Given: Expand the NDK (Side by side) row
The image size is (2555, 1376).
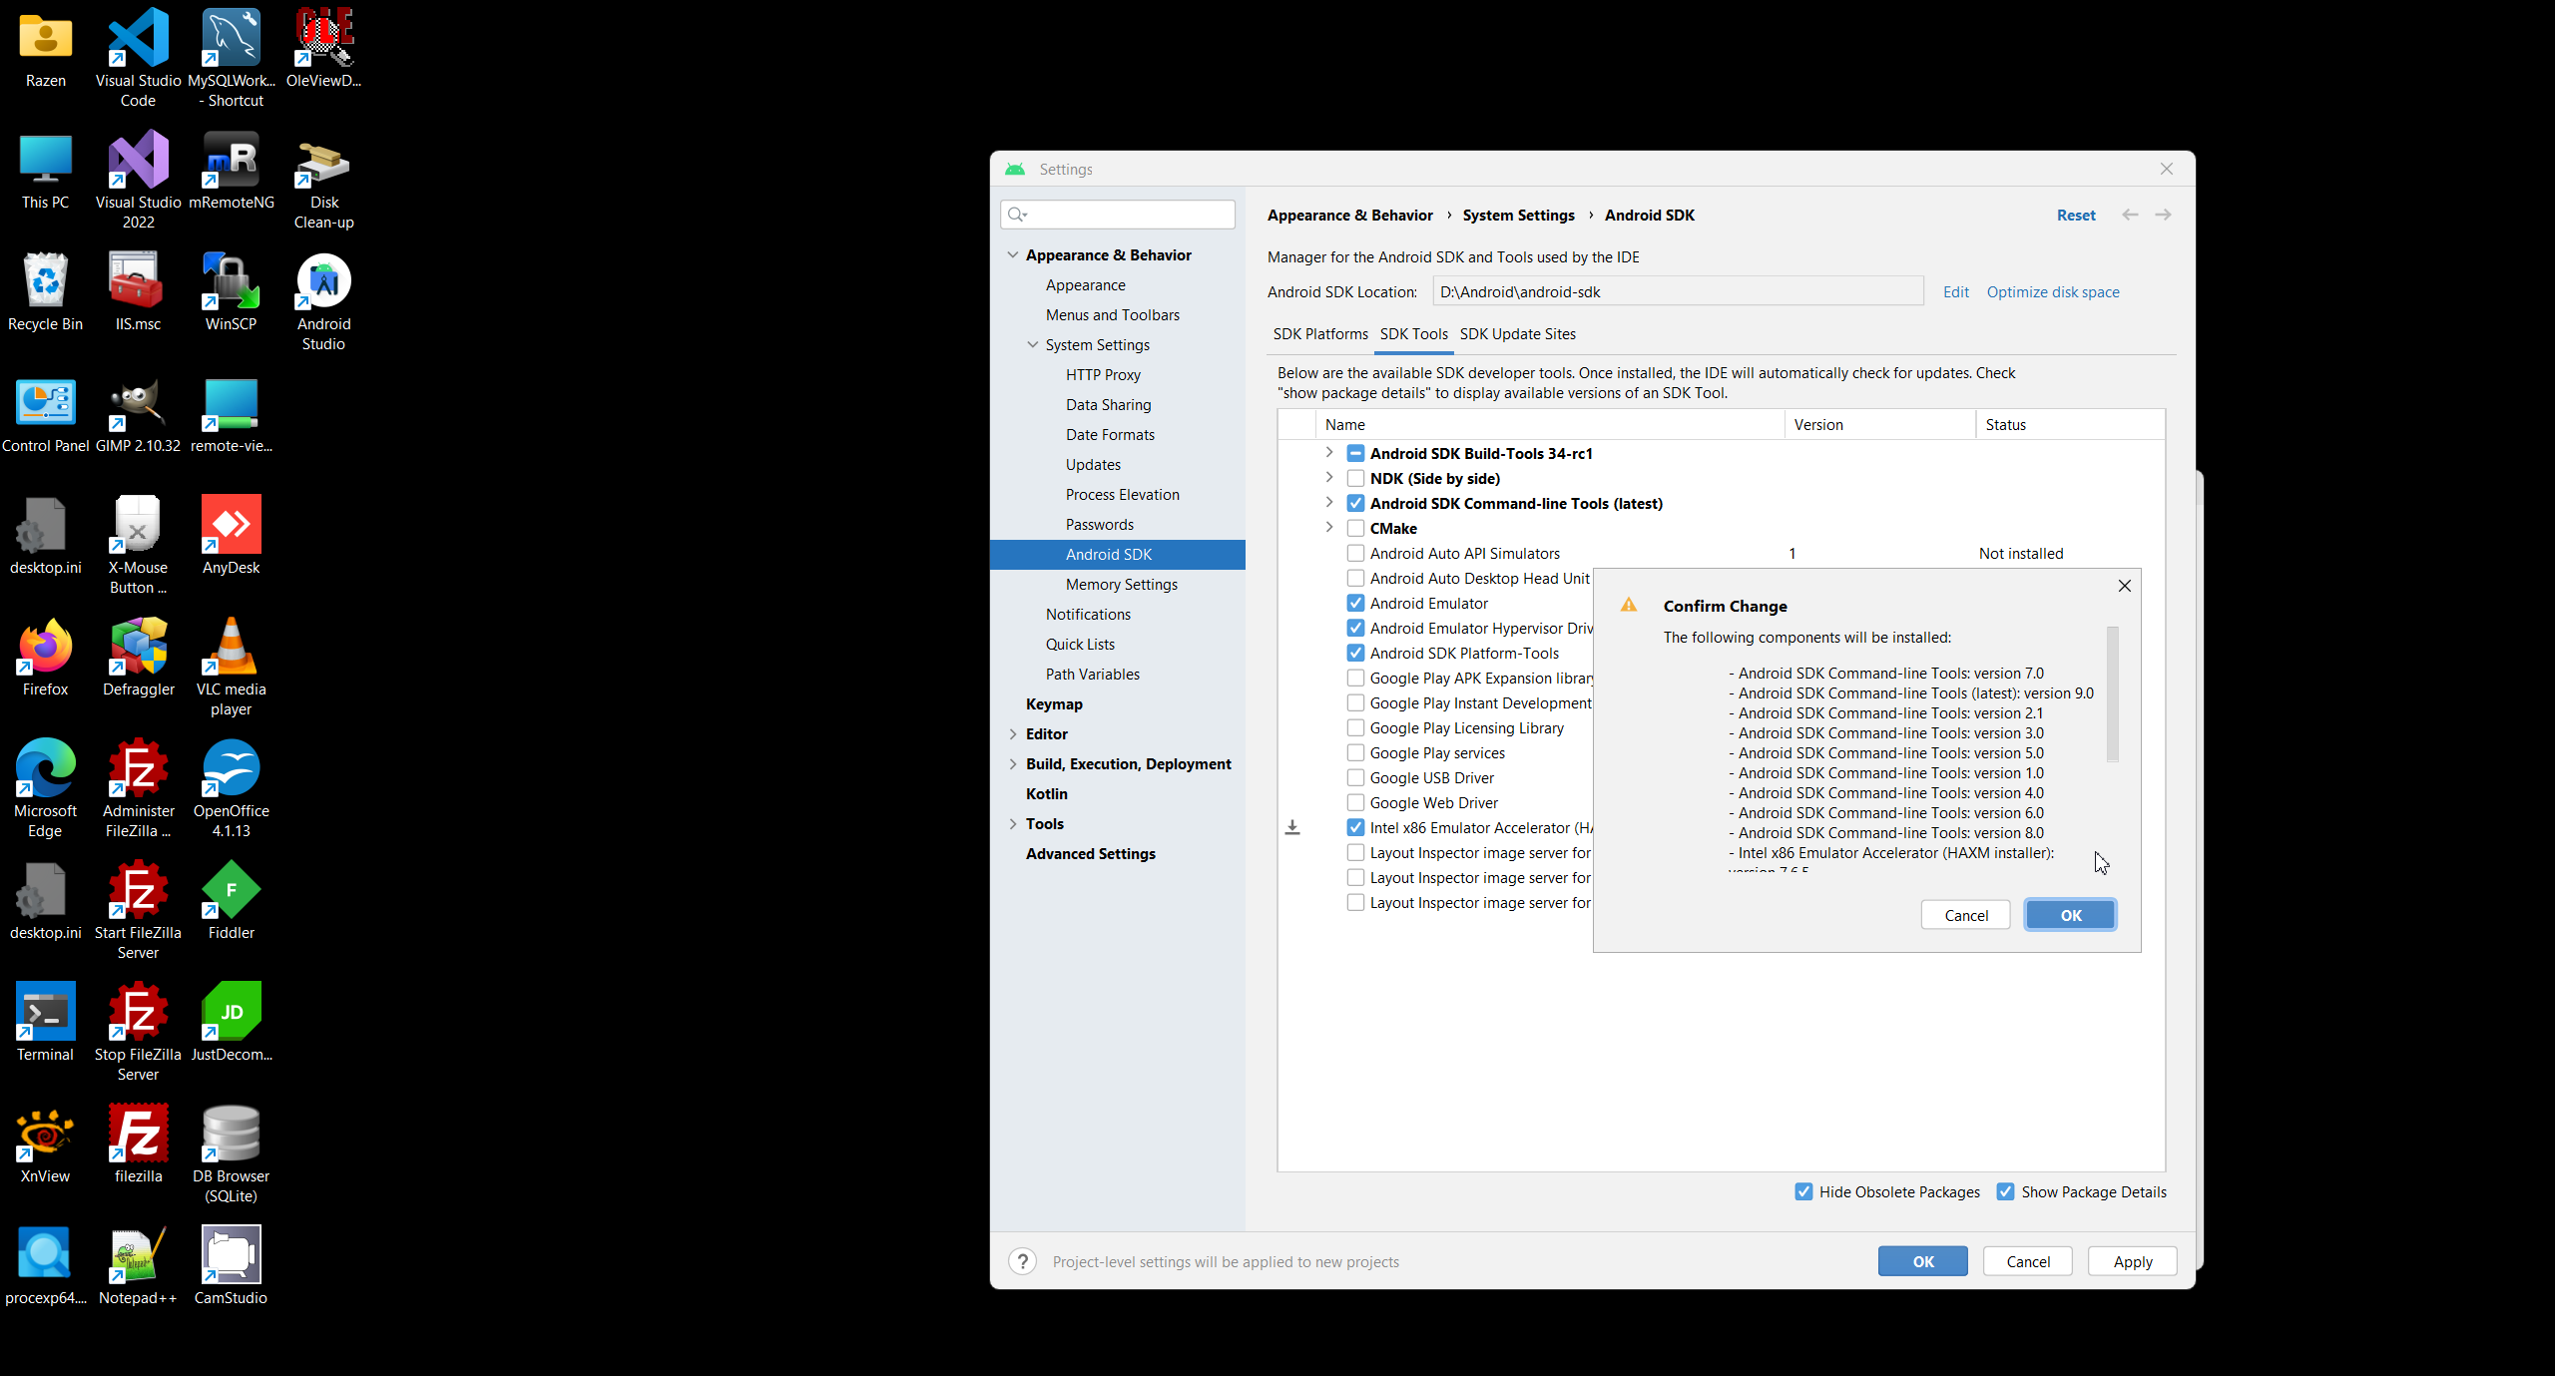Looking at the screenshot, I should (x=1329, y=478).
